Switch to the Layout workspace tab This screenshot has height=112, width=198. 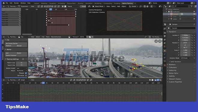click(37, 3)
